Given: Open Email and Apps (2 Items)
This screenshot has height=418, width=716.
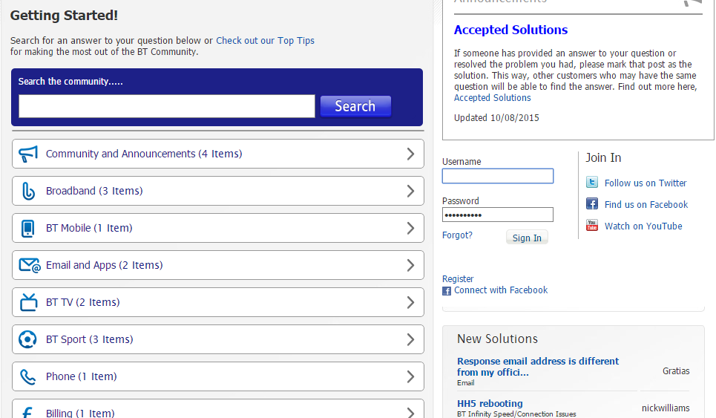Looking at the screenshot, I should [x=104, y=265].
